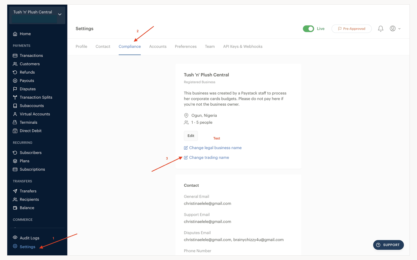Click the location pin icon

[x=186, y=116]
